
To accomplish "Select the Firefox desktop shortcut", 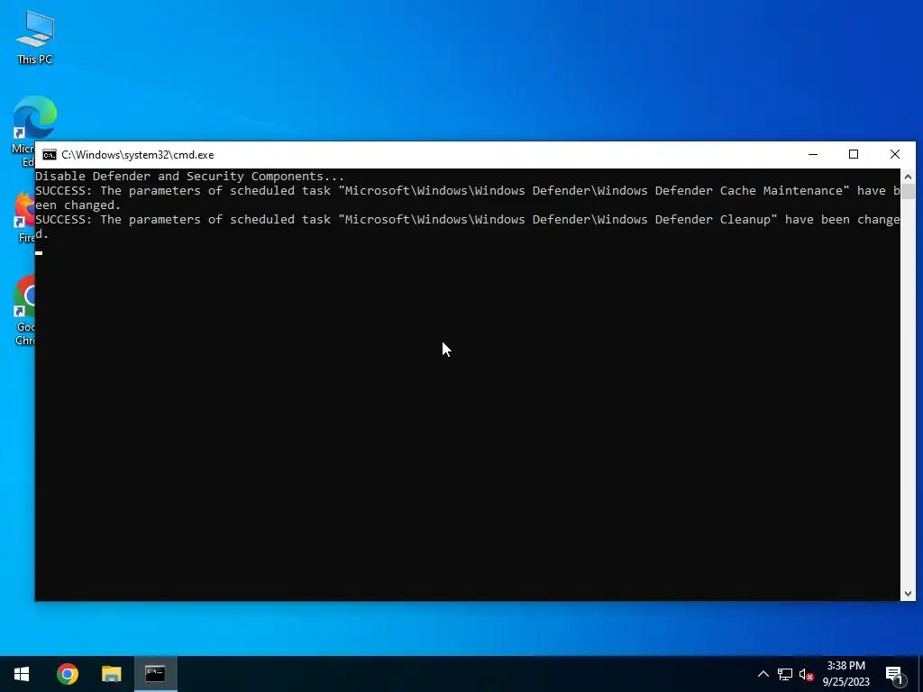I will (23, 218).
